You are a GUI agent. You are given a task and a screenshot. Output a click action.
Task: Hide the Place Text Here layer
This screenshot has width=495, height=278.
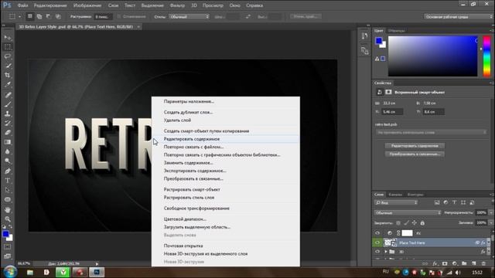(377, 242)
